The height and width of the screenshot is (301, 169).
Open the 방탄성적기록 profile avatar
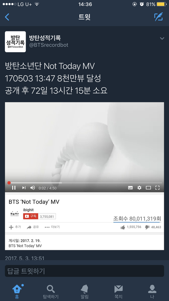15,42
